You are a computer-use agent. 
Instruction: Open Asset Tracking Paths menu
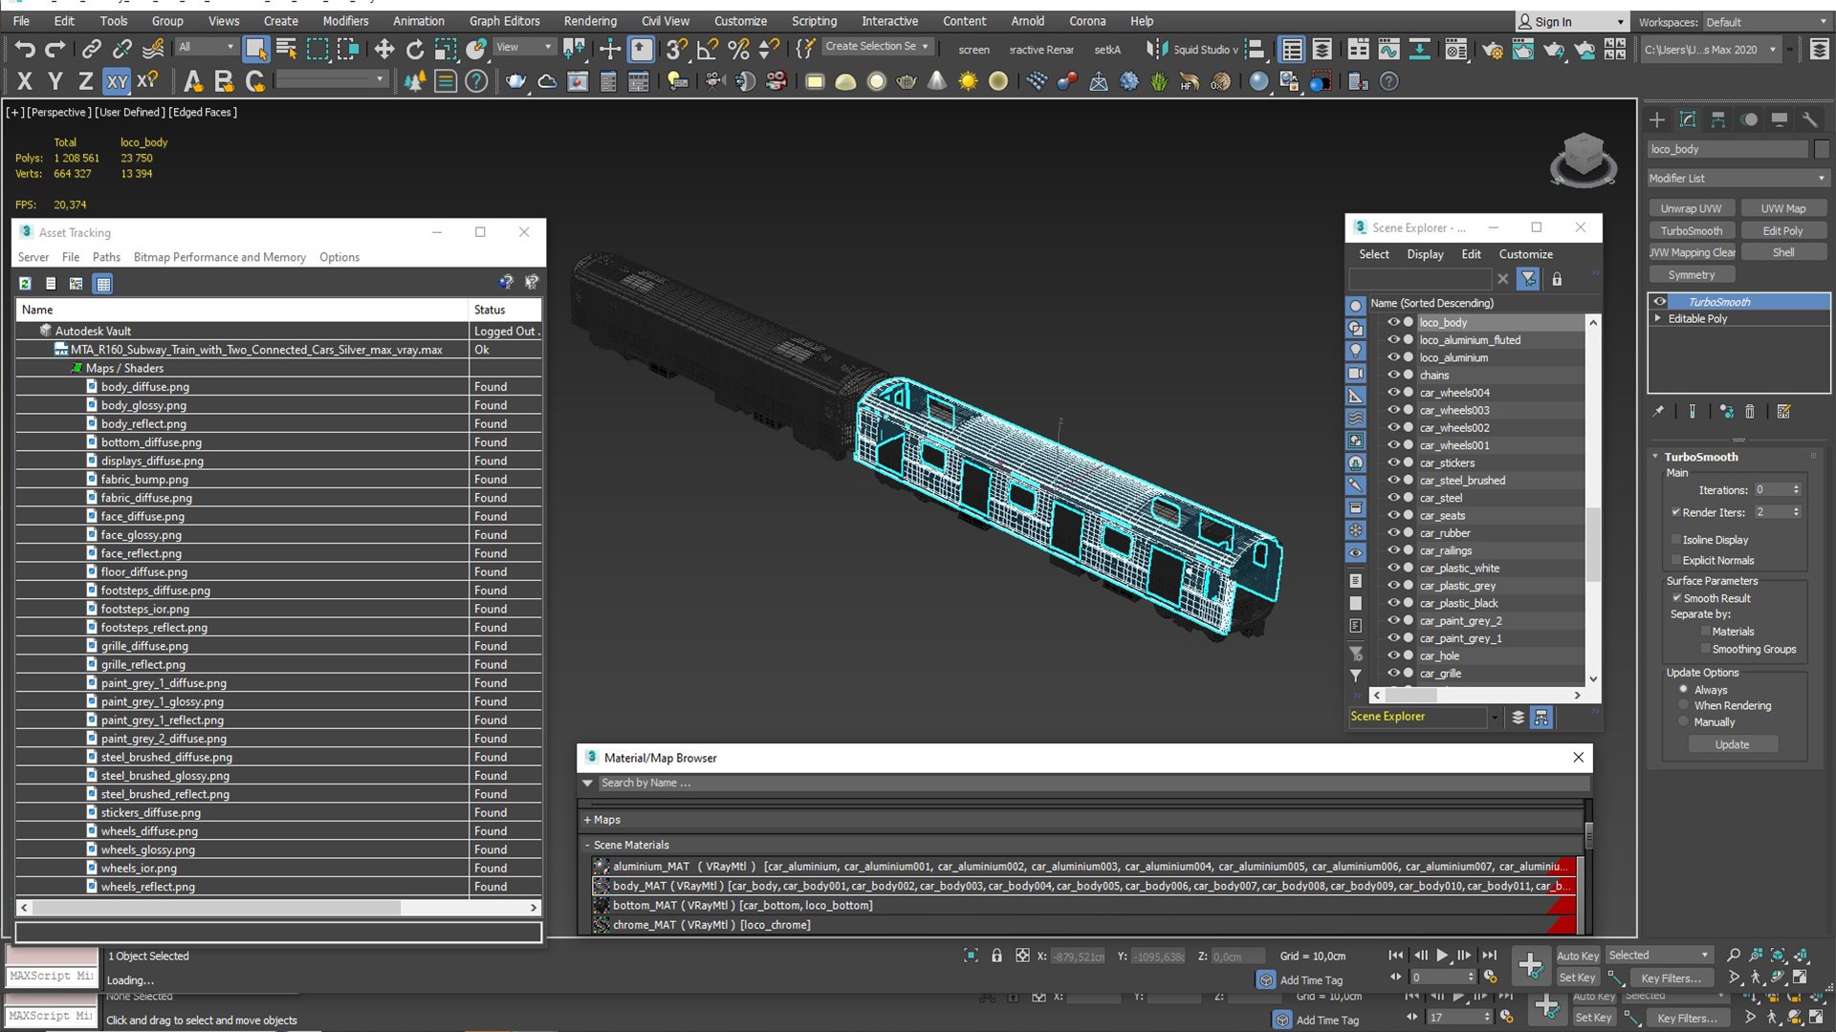point(106,257)
